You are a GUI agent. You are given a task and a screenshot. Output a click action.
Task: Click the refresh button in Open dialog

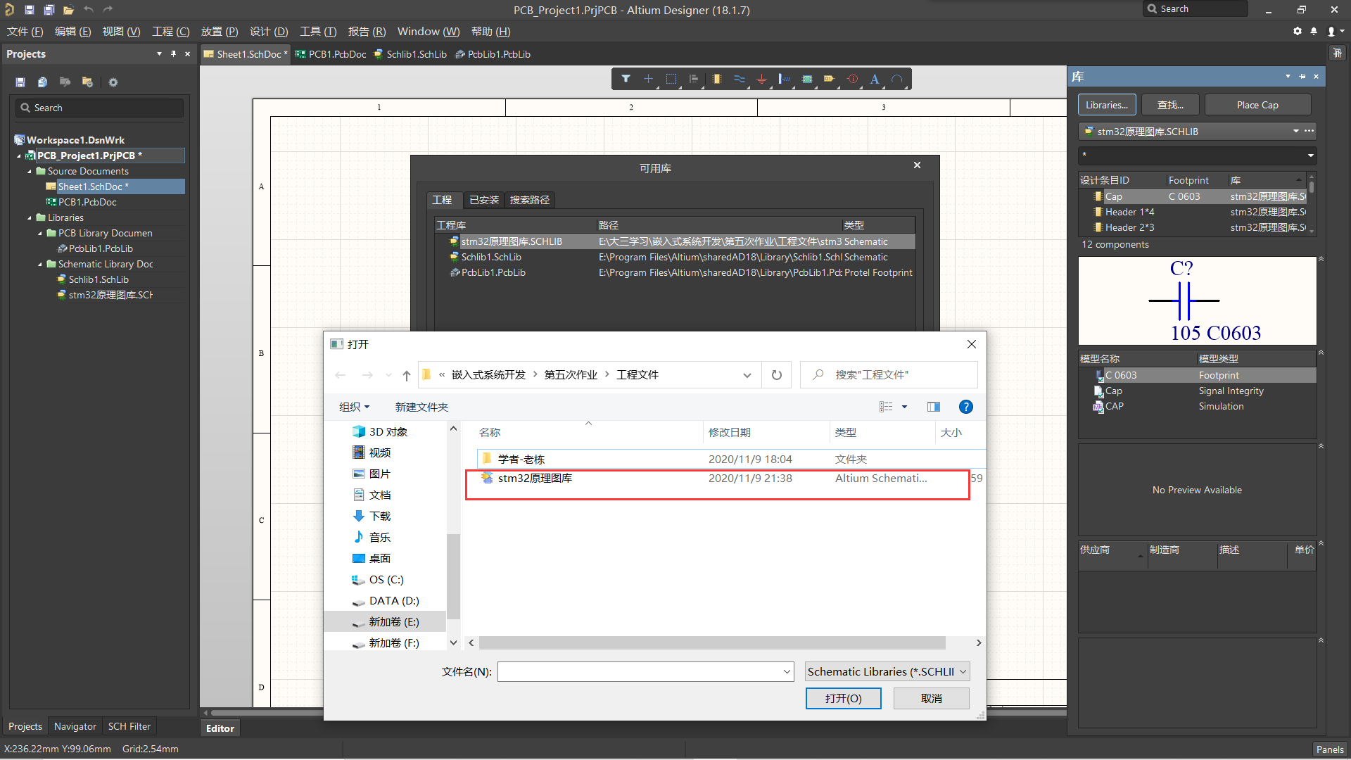(x=777, y=375)
